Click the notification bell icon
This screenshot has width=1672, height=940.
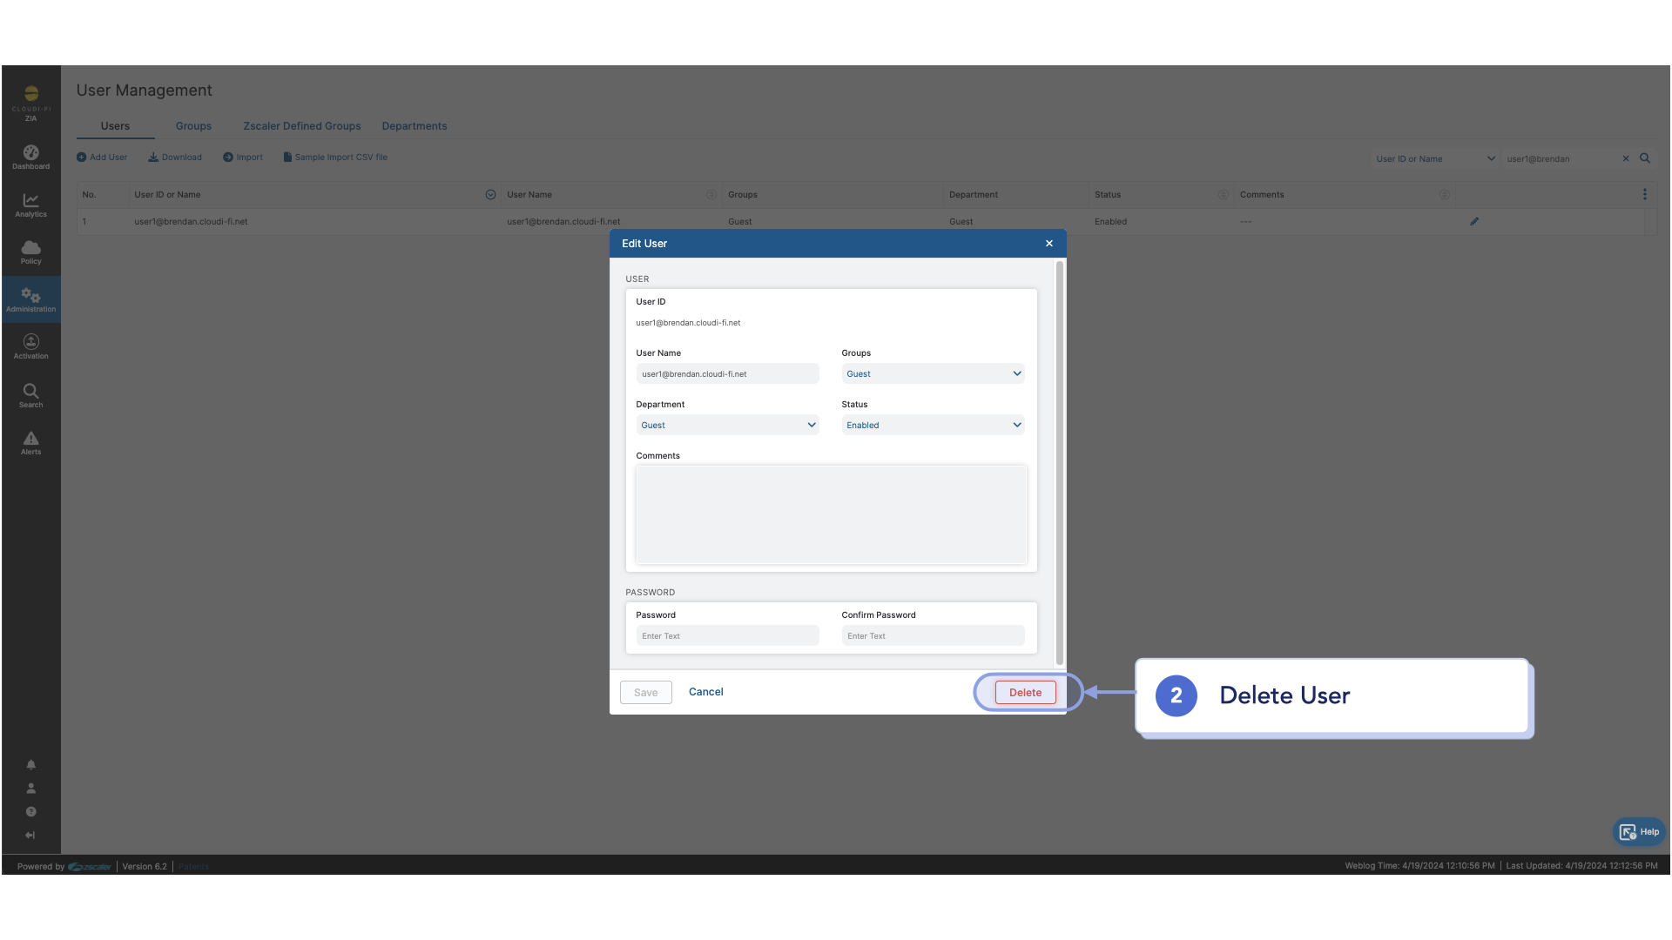click(x=30, y=764)
